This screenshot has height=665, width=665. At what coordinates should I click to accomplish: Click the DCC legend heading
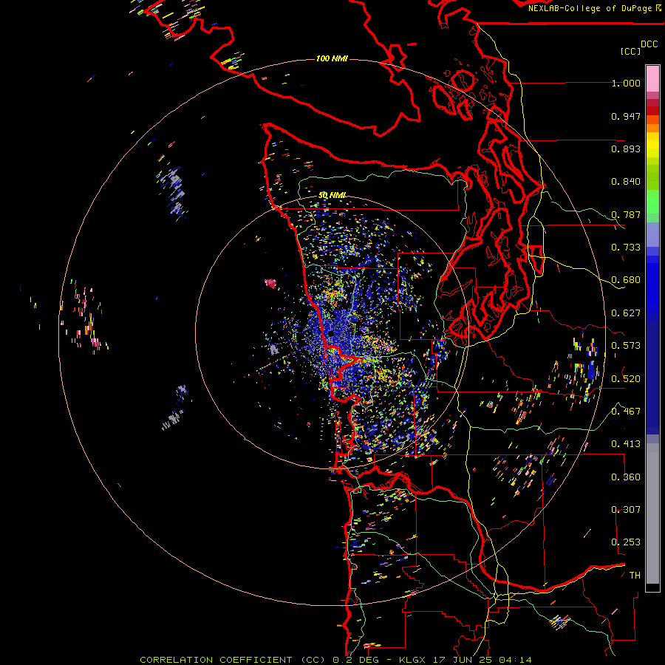pyautogui.click(x=649, y=44)
